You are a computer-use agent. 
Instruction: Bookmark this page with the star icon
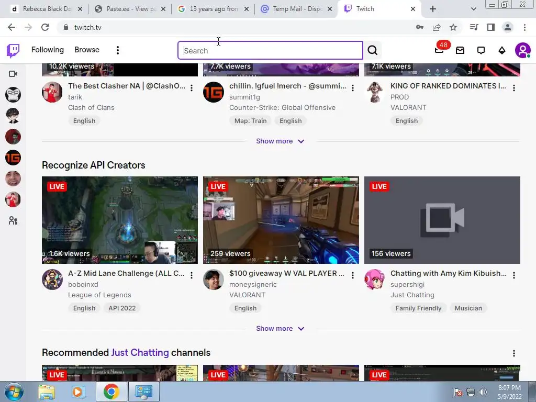453,27
